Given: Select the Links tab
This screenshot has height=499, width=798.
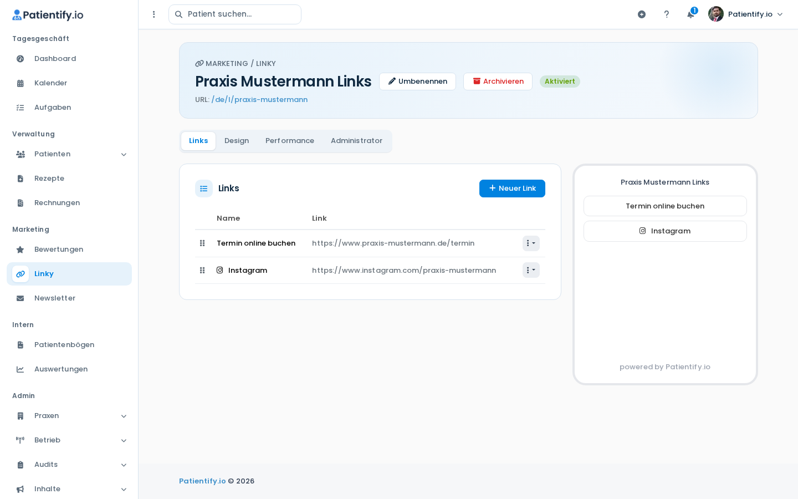Looking at the screenshot, I should click(x=198, y=141).
